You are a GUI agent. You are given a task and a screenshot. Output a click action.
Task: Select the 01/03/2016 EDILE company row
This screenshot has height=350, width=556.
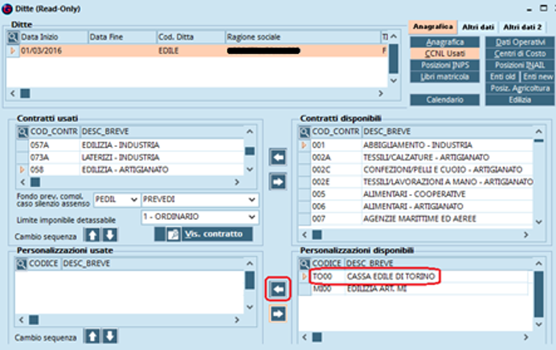pos(197,51)
